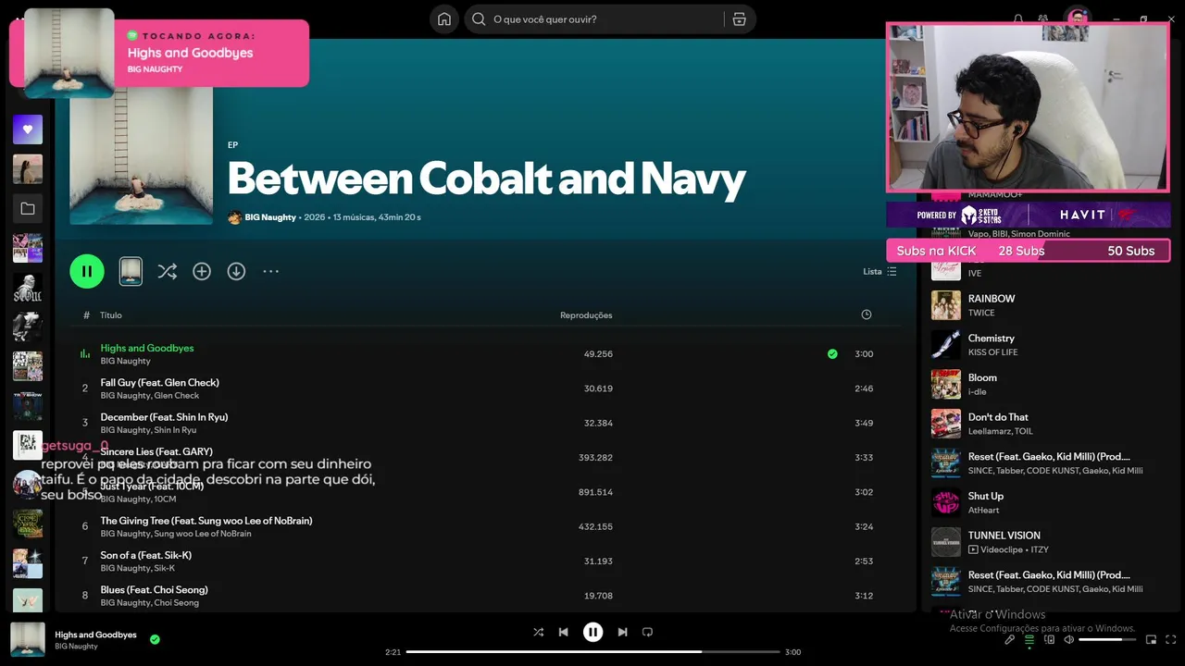Viewport: 1185px width, 666px height.
Task: Click Chemistry cover thumbnail in queue
Action: pos(946,345)
